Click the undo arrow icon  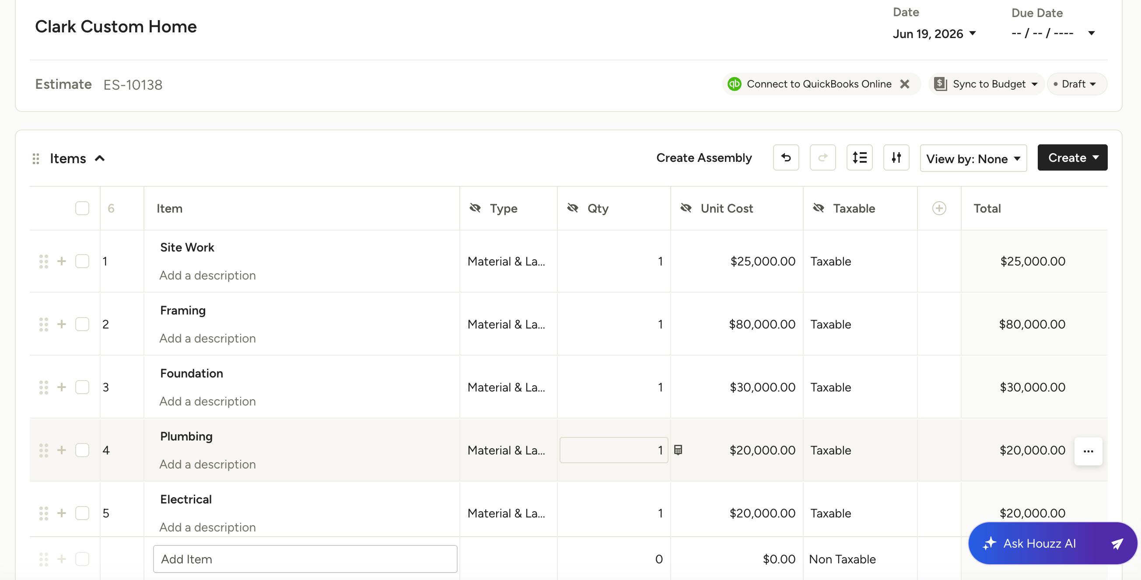tap(786, 157)
